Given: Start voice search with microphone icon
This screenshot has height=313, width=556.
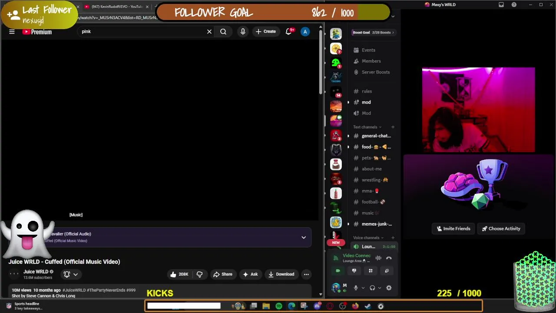Looking at the screenshot, I should (x=243, y=32).
